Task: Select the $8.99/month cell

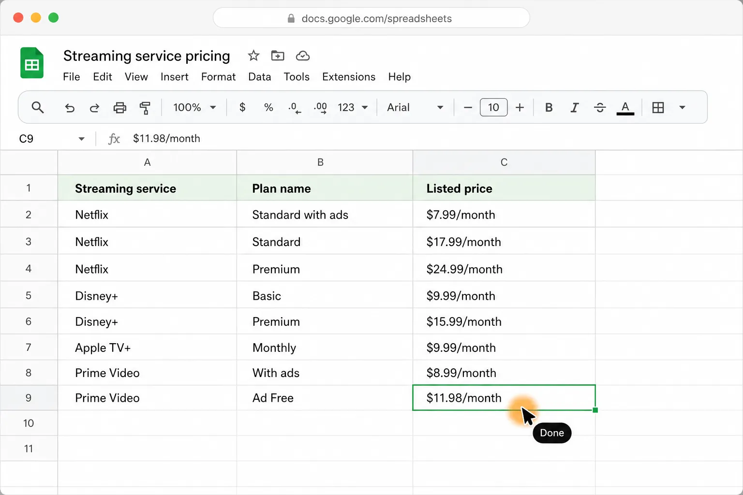Action: [x=504, y=373]
